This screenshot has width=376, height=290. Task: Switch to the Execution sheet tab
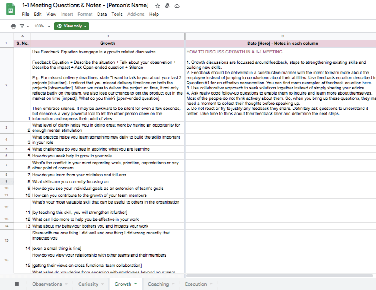196,284
